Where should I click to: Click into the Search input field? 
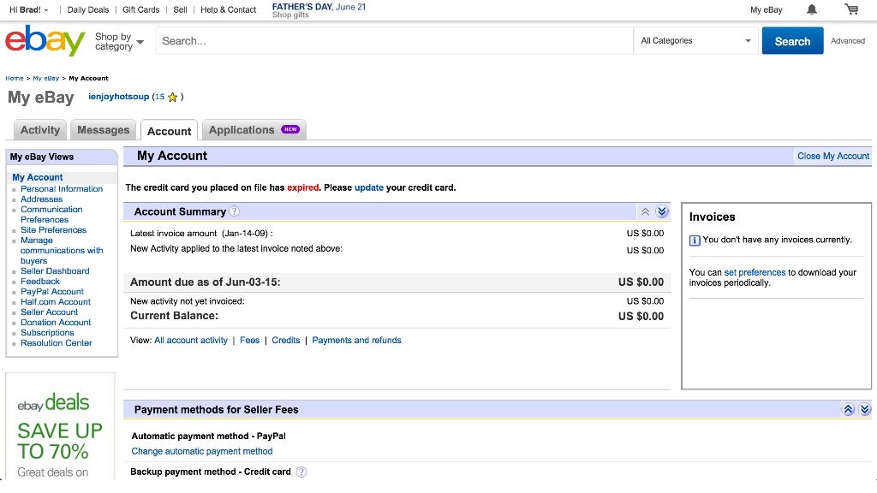pyautogui.click(x=394, y=40)
